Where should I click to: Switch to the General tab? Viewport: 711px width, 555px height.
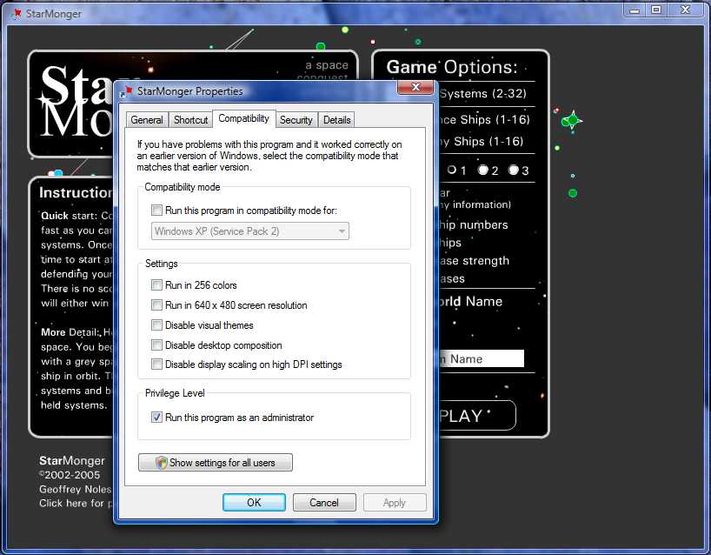147,120
